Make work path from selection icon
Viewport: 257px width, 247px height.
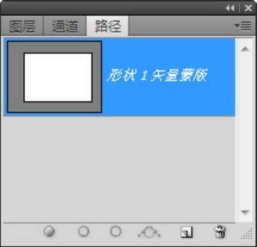click(x=149, y=232)
